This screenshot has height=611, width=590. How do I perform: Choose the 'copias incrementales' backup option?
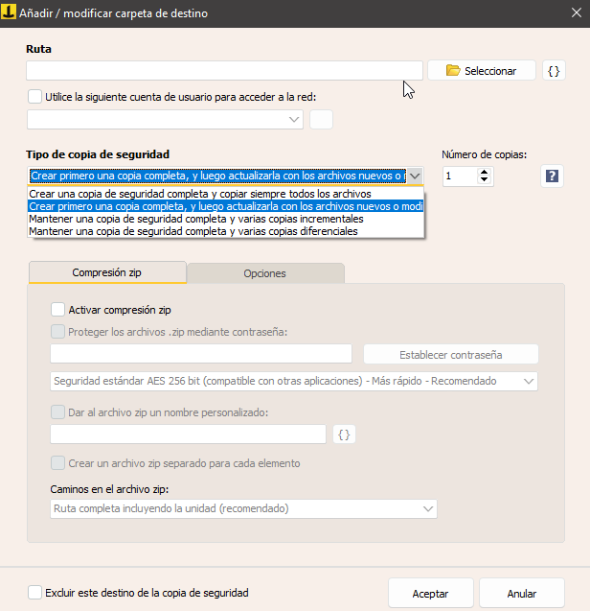click(x=196, y=219)
